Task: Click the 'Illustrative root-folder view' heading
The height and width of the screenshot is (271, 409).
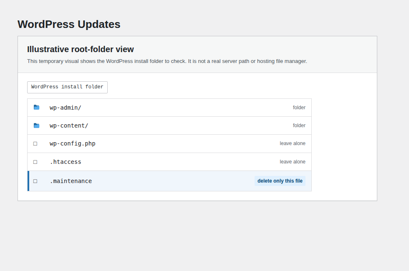Action: [x=80, y=49]
